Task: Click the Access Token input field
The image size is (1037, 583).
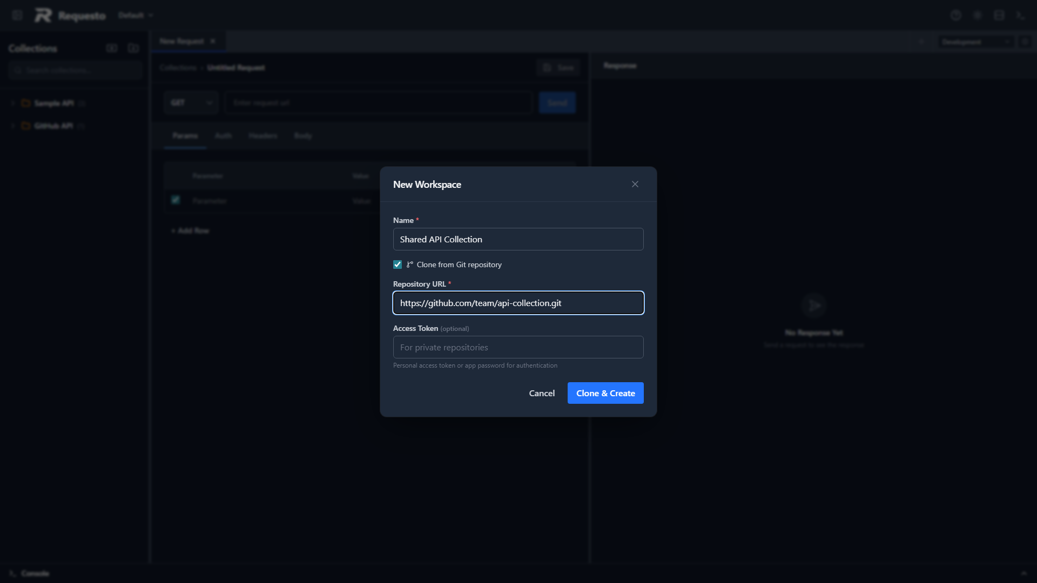Action: 518,347
